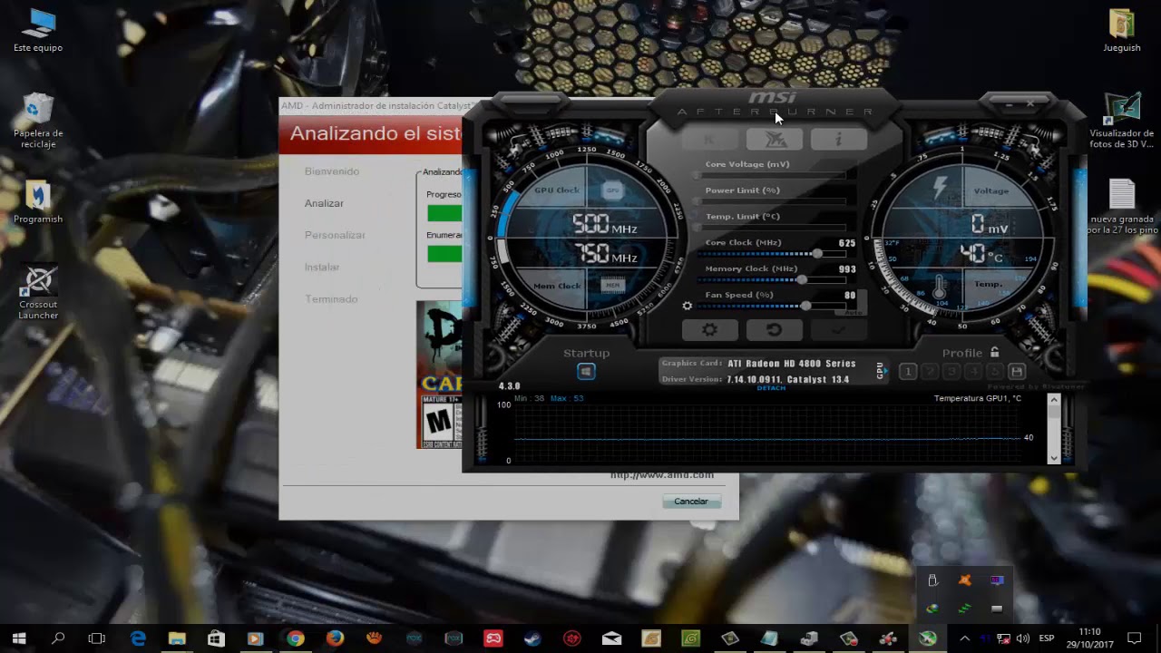Toggle the Profile lock icon
This screenshot has width=1161, height=653.
[995, 353]
